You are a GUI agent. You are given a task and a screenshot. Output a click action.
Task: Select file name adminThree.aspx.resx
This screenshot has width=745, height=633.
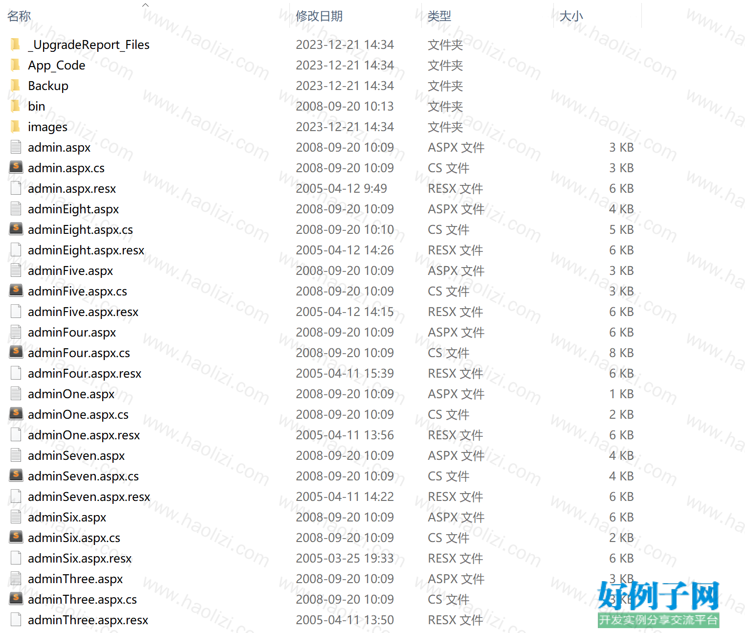click(x=88, y=620)
